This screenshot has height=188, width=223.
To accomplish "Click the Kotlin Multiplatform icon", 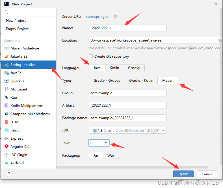I will click(7, 105).
